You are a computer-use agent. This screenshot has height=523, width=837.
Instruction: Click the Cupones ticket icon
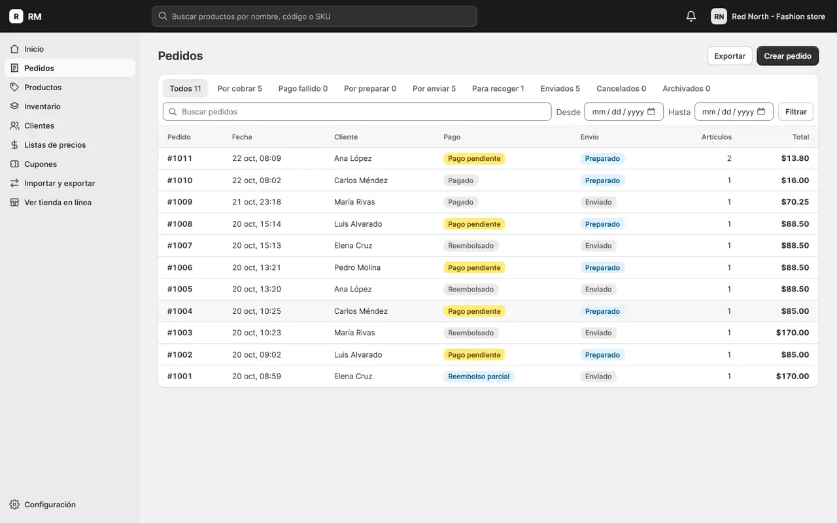point(14,164)
